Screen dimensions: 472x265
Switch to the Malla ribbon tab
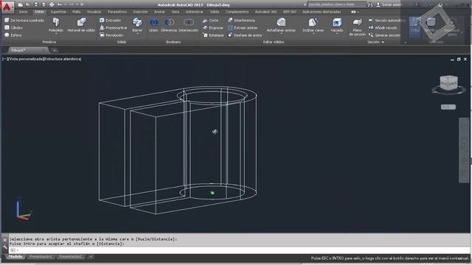(x=76, y=12)
